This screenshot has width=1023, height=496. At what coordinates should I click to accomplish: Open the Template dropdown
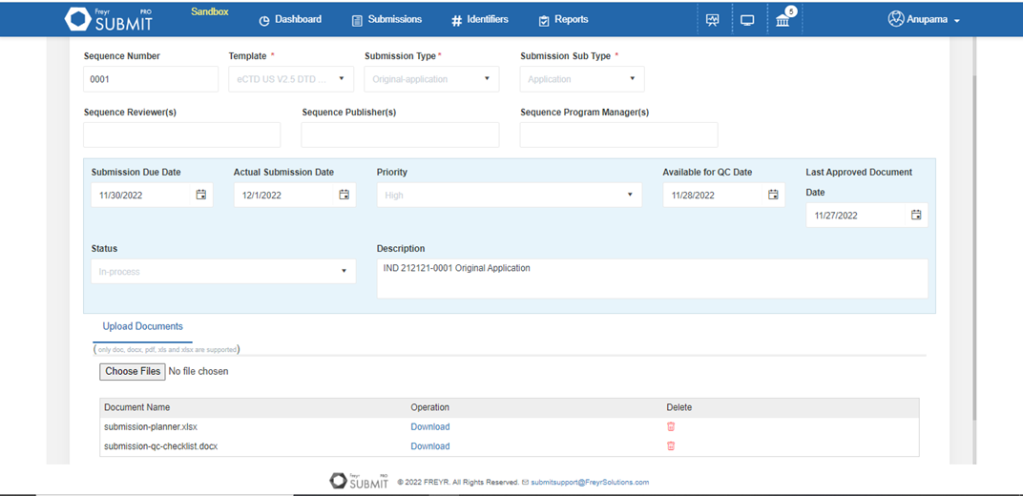(291, 79)
